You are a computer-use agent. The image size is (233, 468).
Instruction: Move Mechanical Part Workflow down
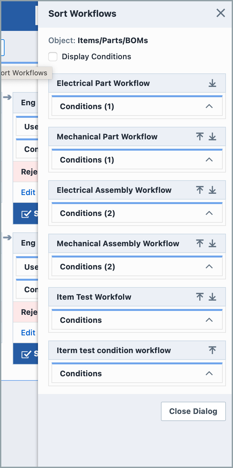212,136
